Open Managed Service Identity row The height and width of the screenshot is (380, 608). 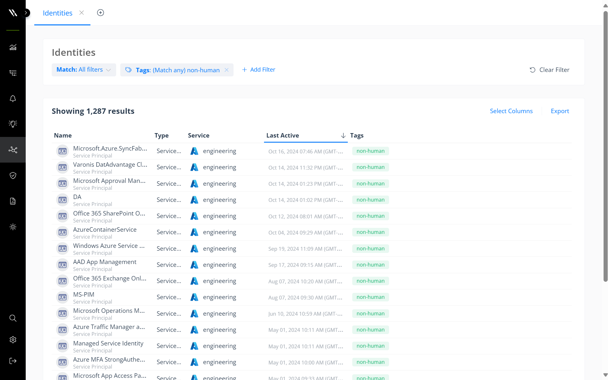(312, 346)
